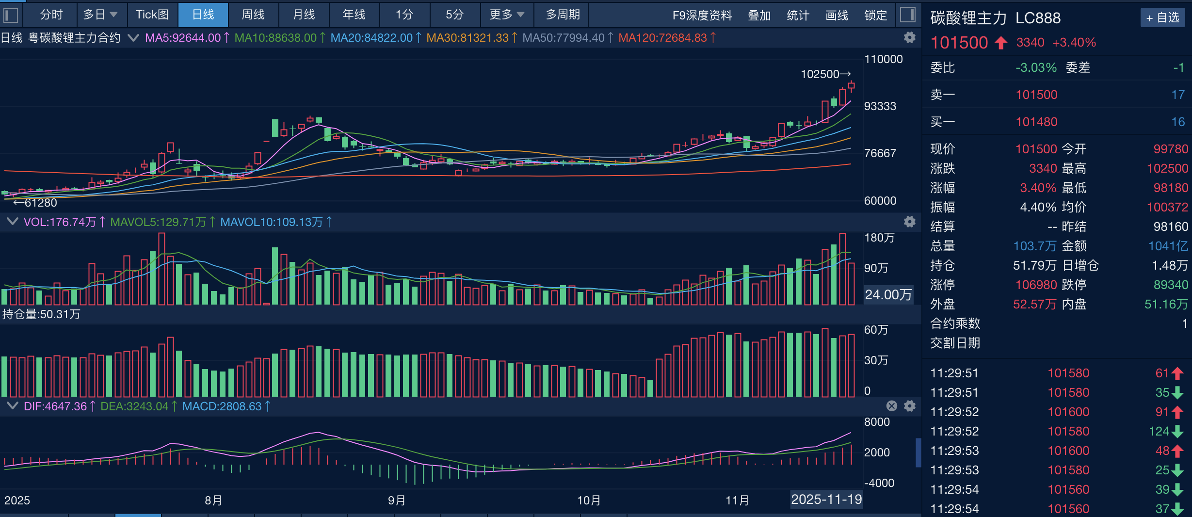Image resolution: width=1192 pixels, height=517 pixels.
Task: Click the +自选 watchlist button
Action: point(1162,17)
